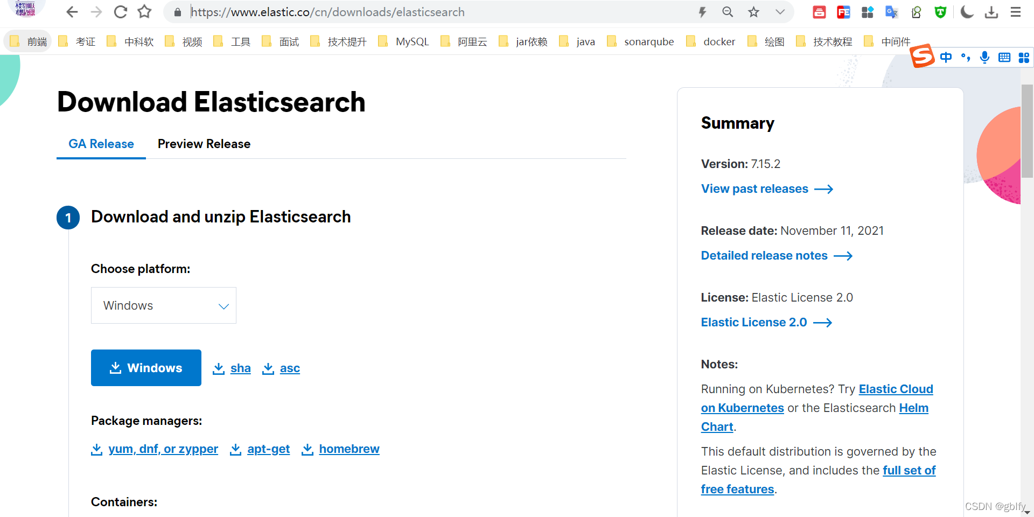Switch to the Preview Release tab

pyautogui.click(x=204, y=144)
